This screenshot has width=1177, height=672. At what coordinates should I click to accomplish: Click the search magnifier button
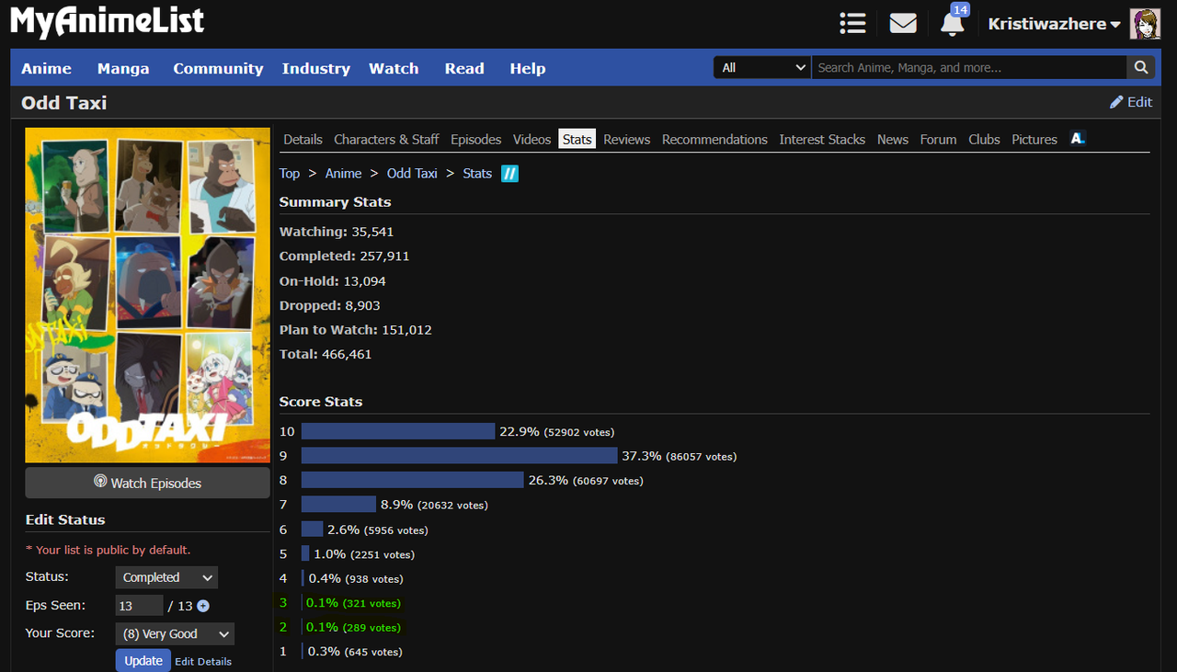coord(1140,67)
